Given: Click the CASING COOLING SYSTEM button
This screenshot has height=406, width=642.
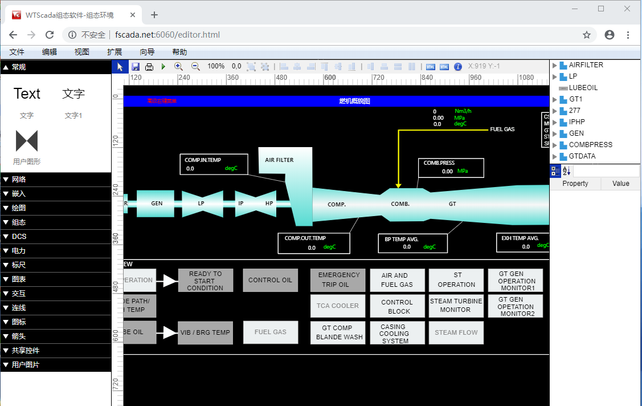Looking at the screenshot, I should pyautogui.click(x=397, y=332).
